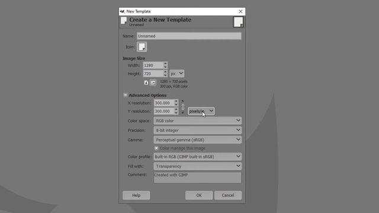The width and height of the screenshot is (379, 213).
Task: Click the Comment text box
Action: click(197, 177)
